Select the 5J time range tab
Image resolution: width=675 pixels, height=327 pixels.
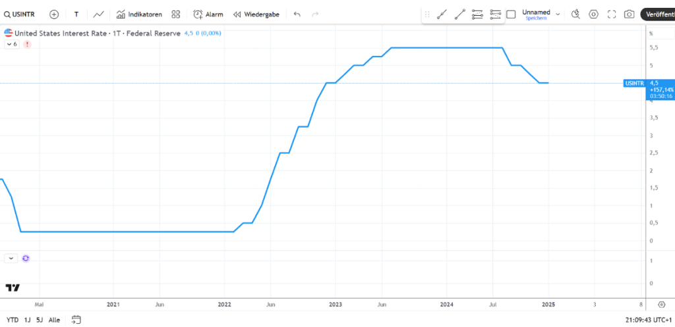pyautogui.click(x=40, y=320)
